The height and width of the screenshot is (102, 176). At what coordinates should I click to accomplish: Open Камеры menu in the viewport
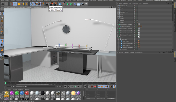pyautogui.click(x=13, y=7)
